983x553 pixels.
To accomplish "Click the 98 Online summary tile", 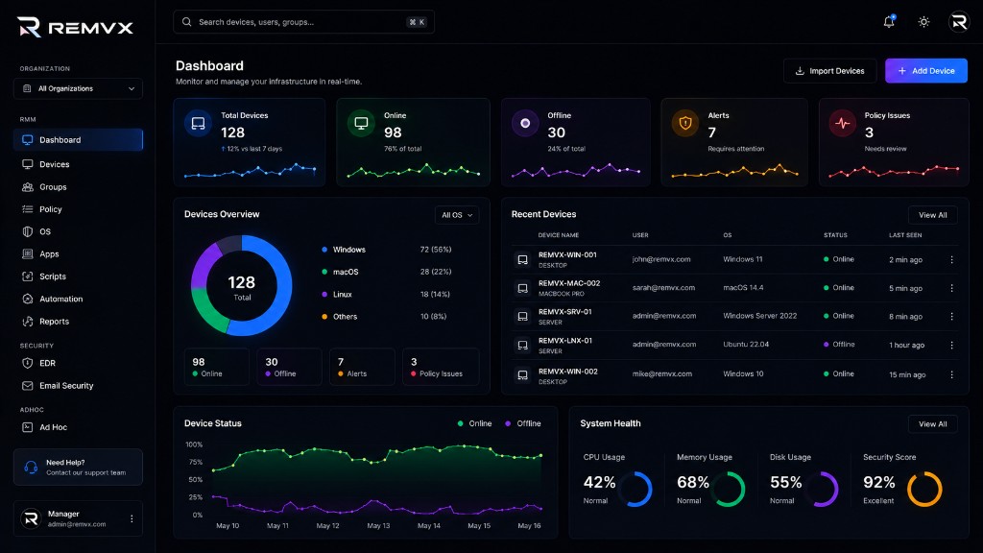I will (x=216, y=367).
